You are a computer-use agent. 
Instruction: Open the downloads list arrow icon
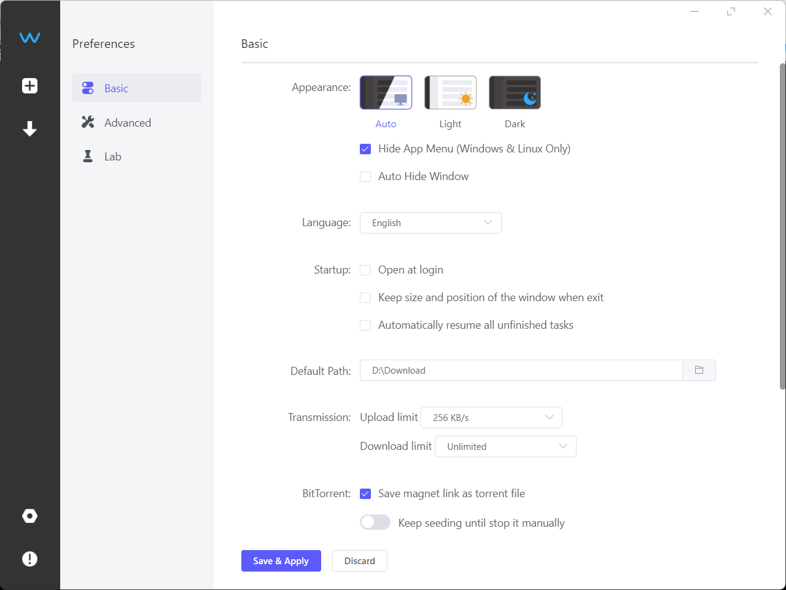(29, 128)
